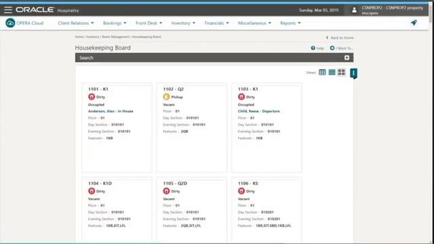Open the Client Relations menu
Image resolution: width=434 pixels, height=244 pixels.
click(76, 23)
